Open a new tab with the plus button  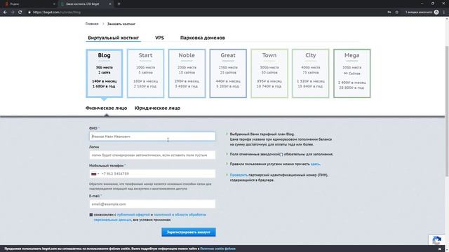pos(119,4)
